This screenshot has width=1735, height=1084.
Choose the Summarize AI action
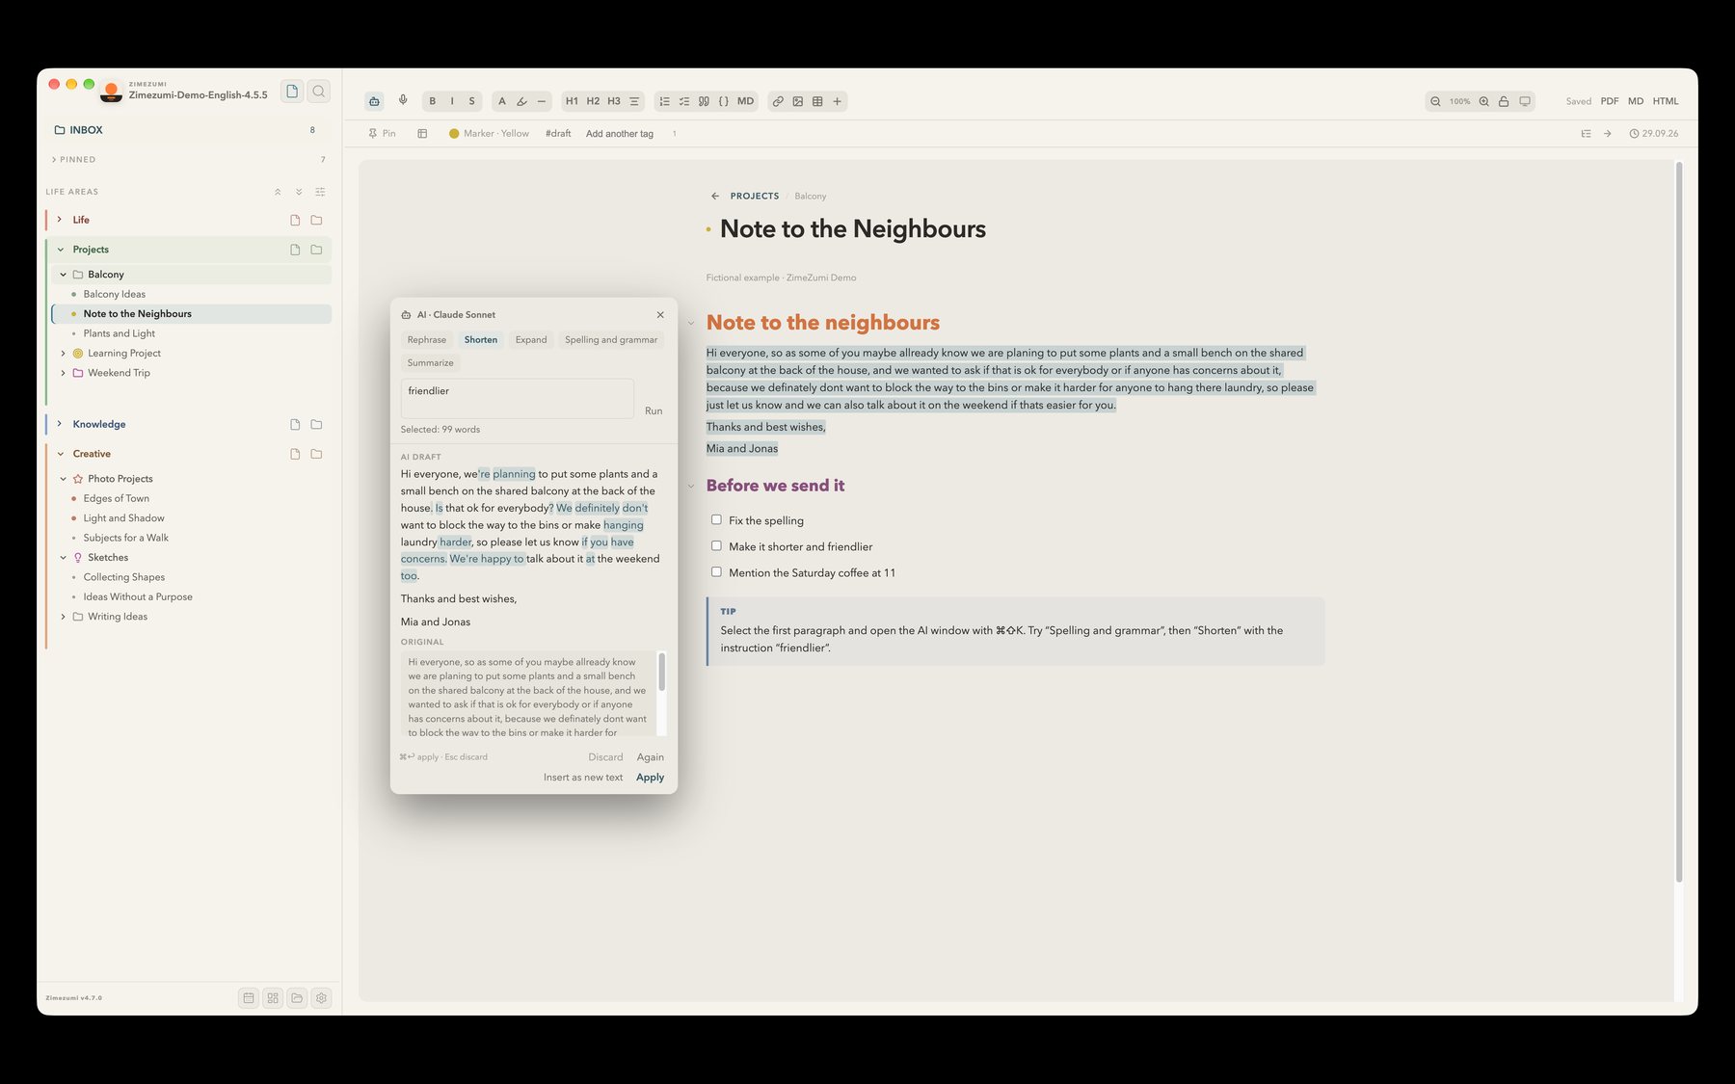[430, 363]
